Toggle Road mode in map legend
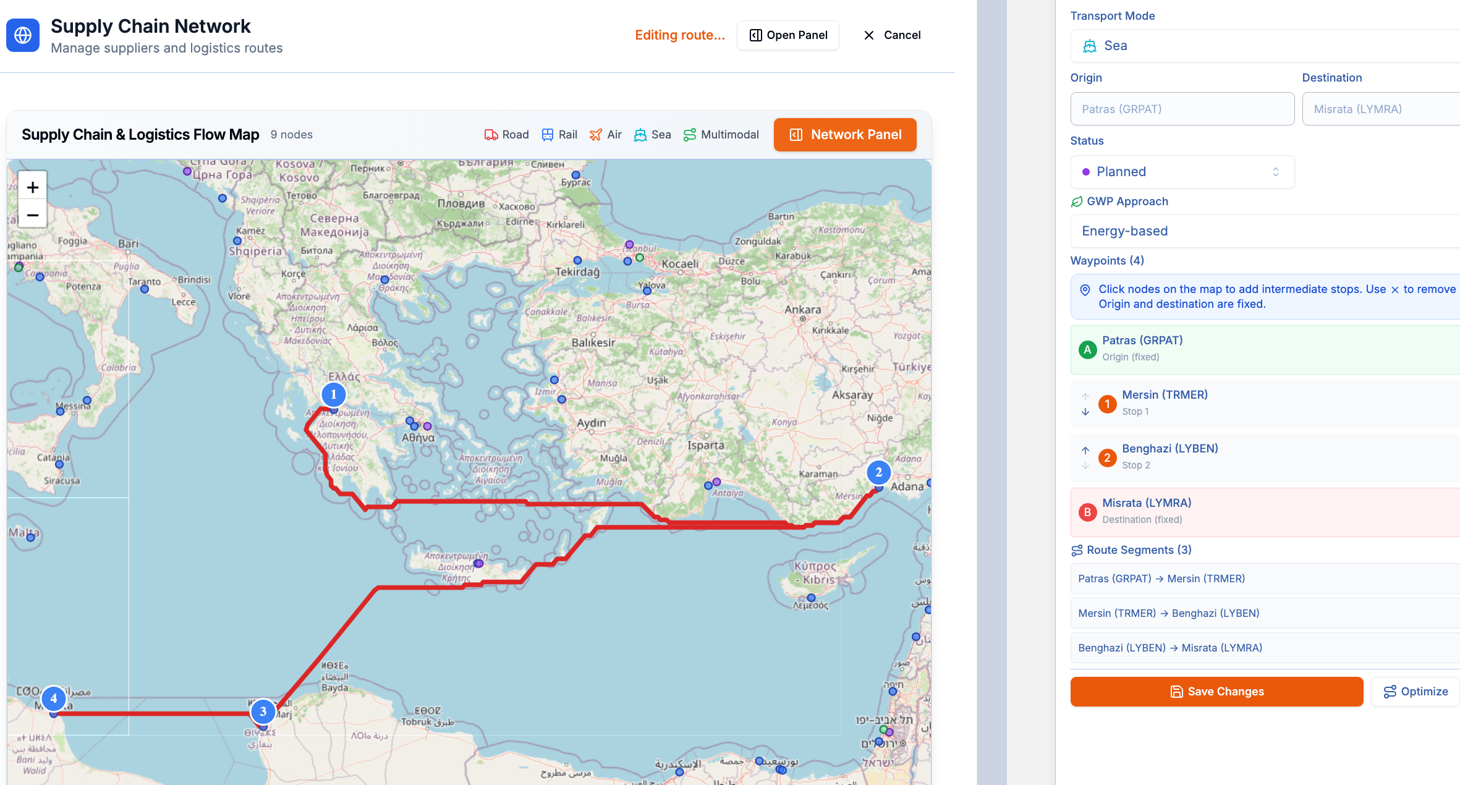Viewport: 1460px width, 785px height. pyautogui.click(x=507, y=135)
